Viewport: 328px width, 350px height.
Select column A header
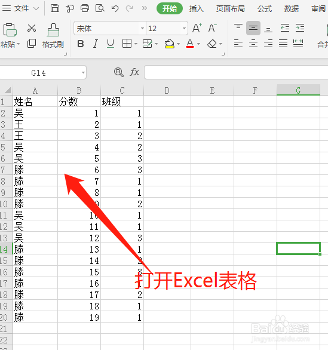point(35,90)
